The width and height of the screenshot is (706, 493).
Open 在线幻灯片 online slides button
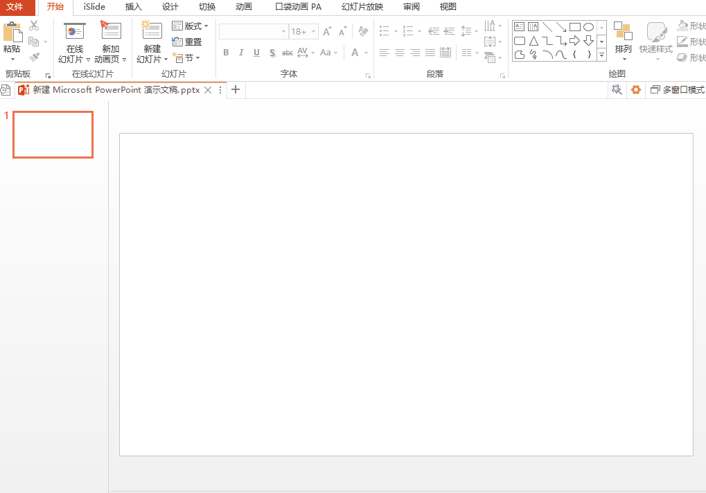[74, 43]
